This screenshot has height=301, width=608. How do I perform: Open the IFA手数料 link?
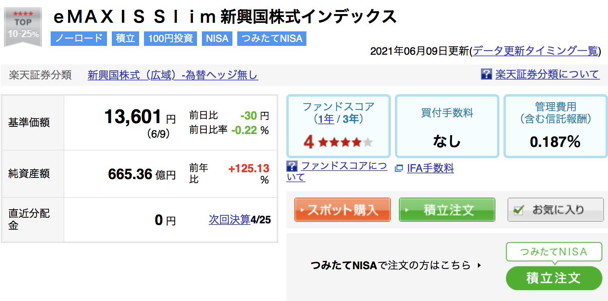tap(430, 168)
